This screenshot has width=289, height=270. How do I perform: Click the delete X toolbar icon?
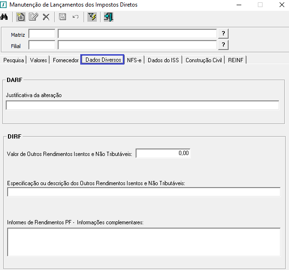tap(46, 17)
